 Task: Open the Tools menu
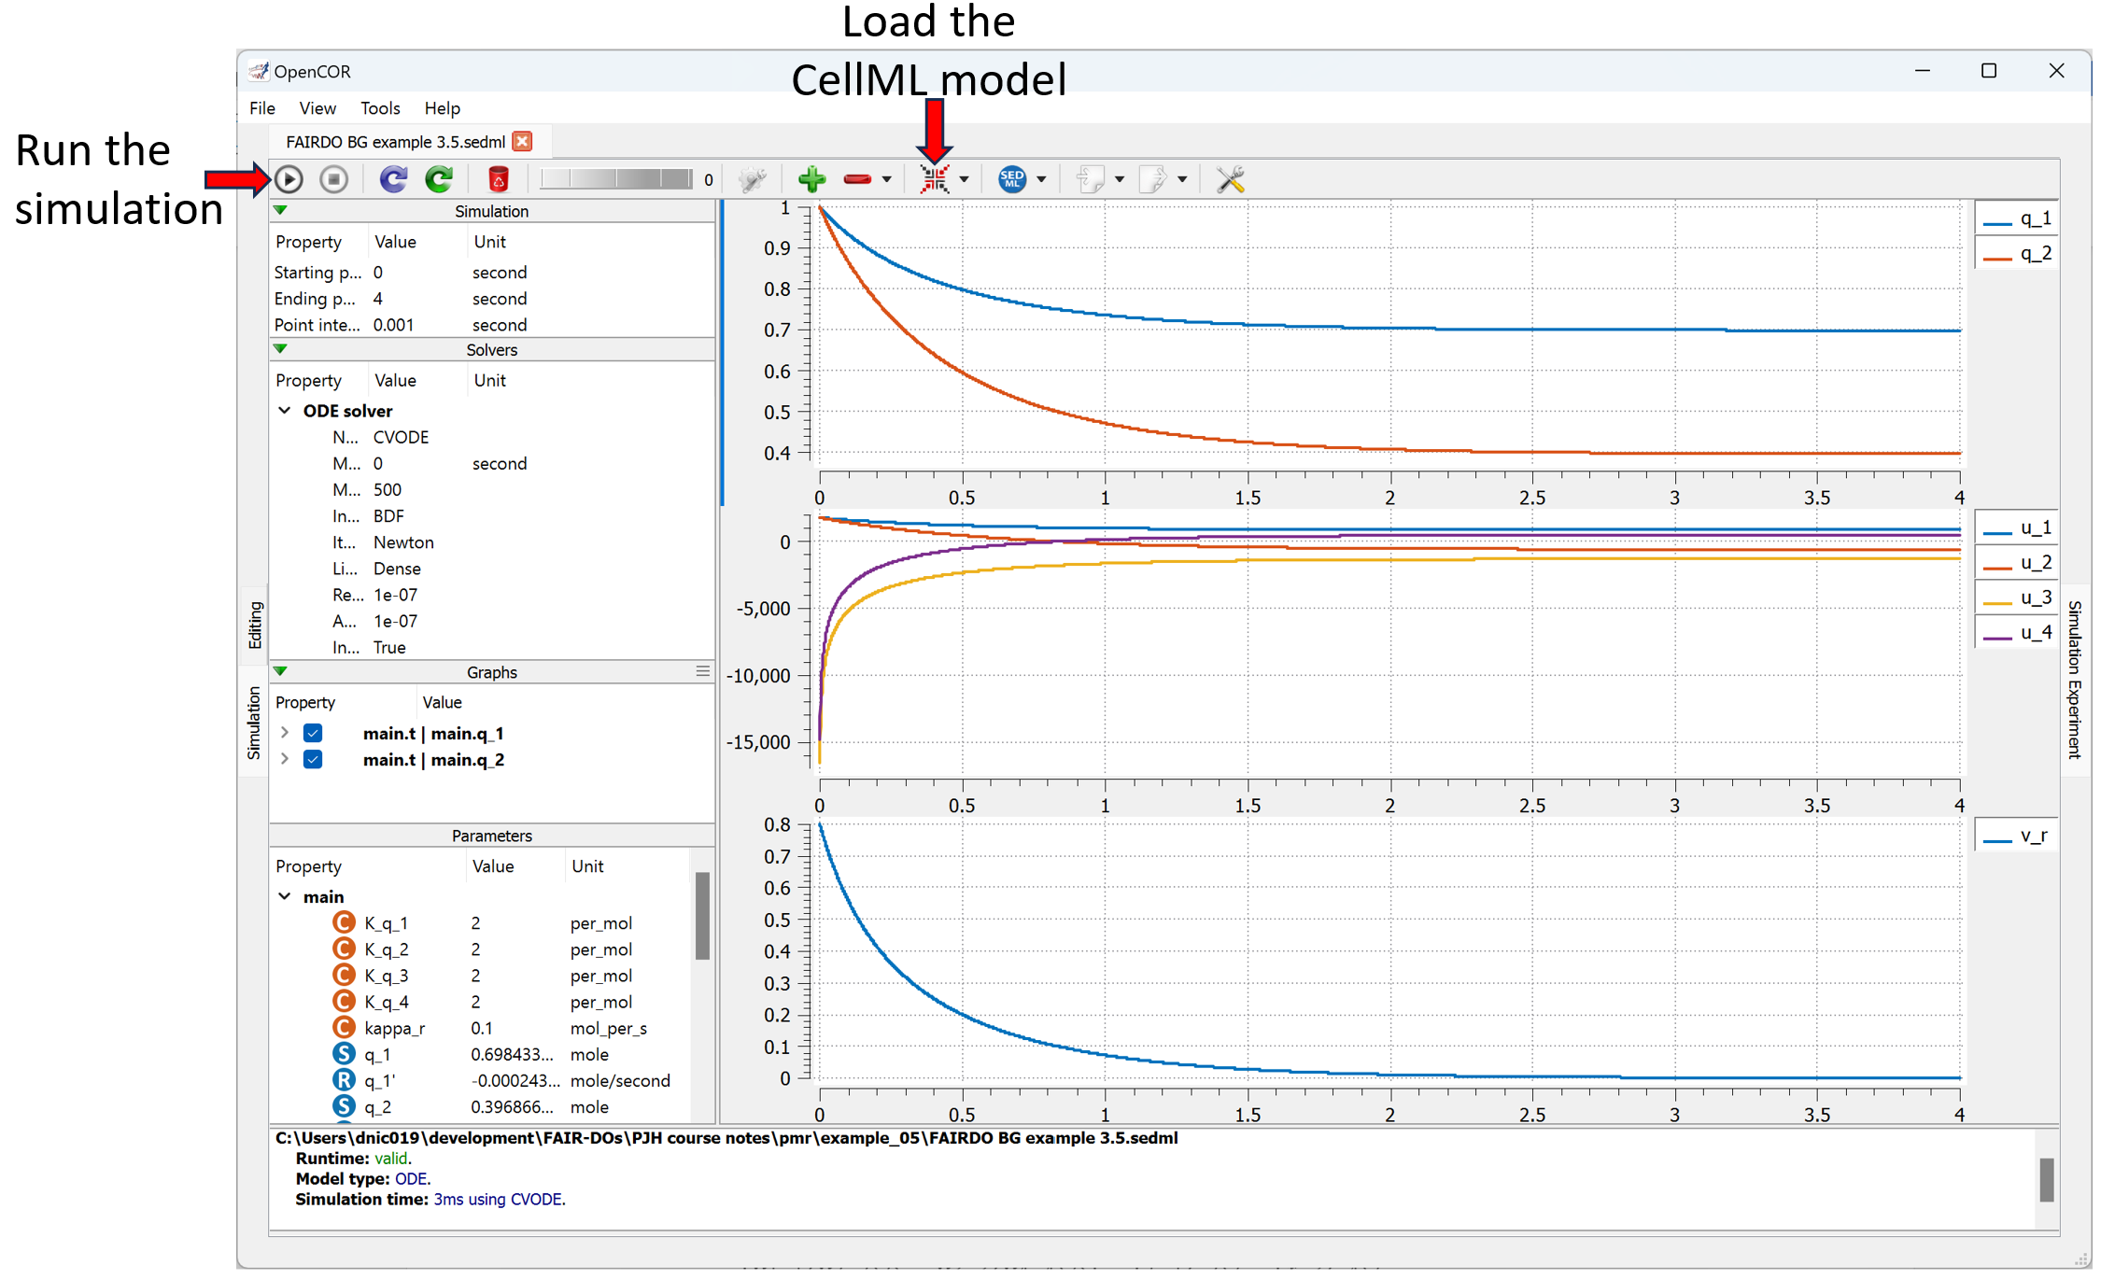[x=380, y=108]
